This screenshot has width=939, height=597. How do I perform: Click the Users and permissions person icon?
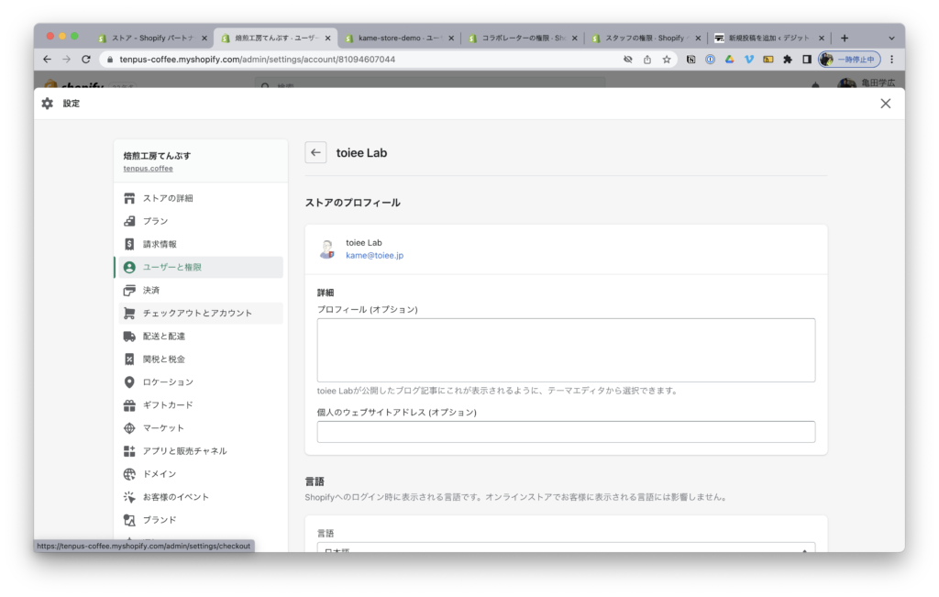pyautogui.click(x=129, y=267)
